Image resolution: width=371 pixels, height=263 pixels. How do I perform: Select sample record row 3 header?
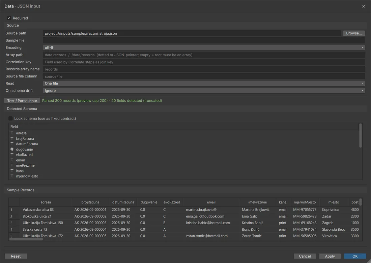pos(14,223)
